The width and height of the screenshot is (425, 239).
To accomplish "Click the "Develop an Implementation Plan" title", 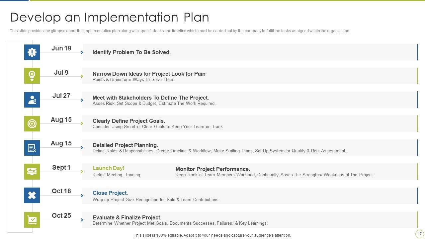I will tap(110, 17).
